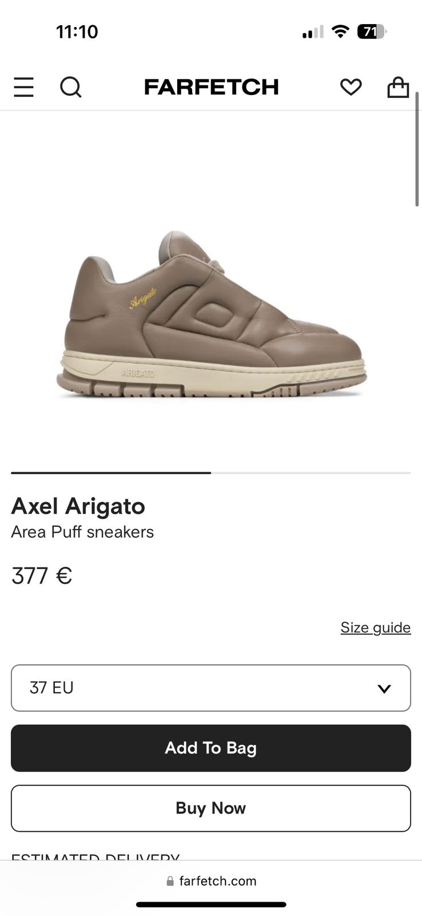The height and width of the screenshot is (916, 422).
Task: Click the page scrollbar on right edge
Action: 417,149
